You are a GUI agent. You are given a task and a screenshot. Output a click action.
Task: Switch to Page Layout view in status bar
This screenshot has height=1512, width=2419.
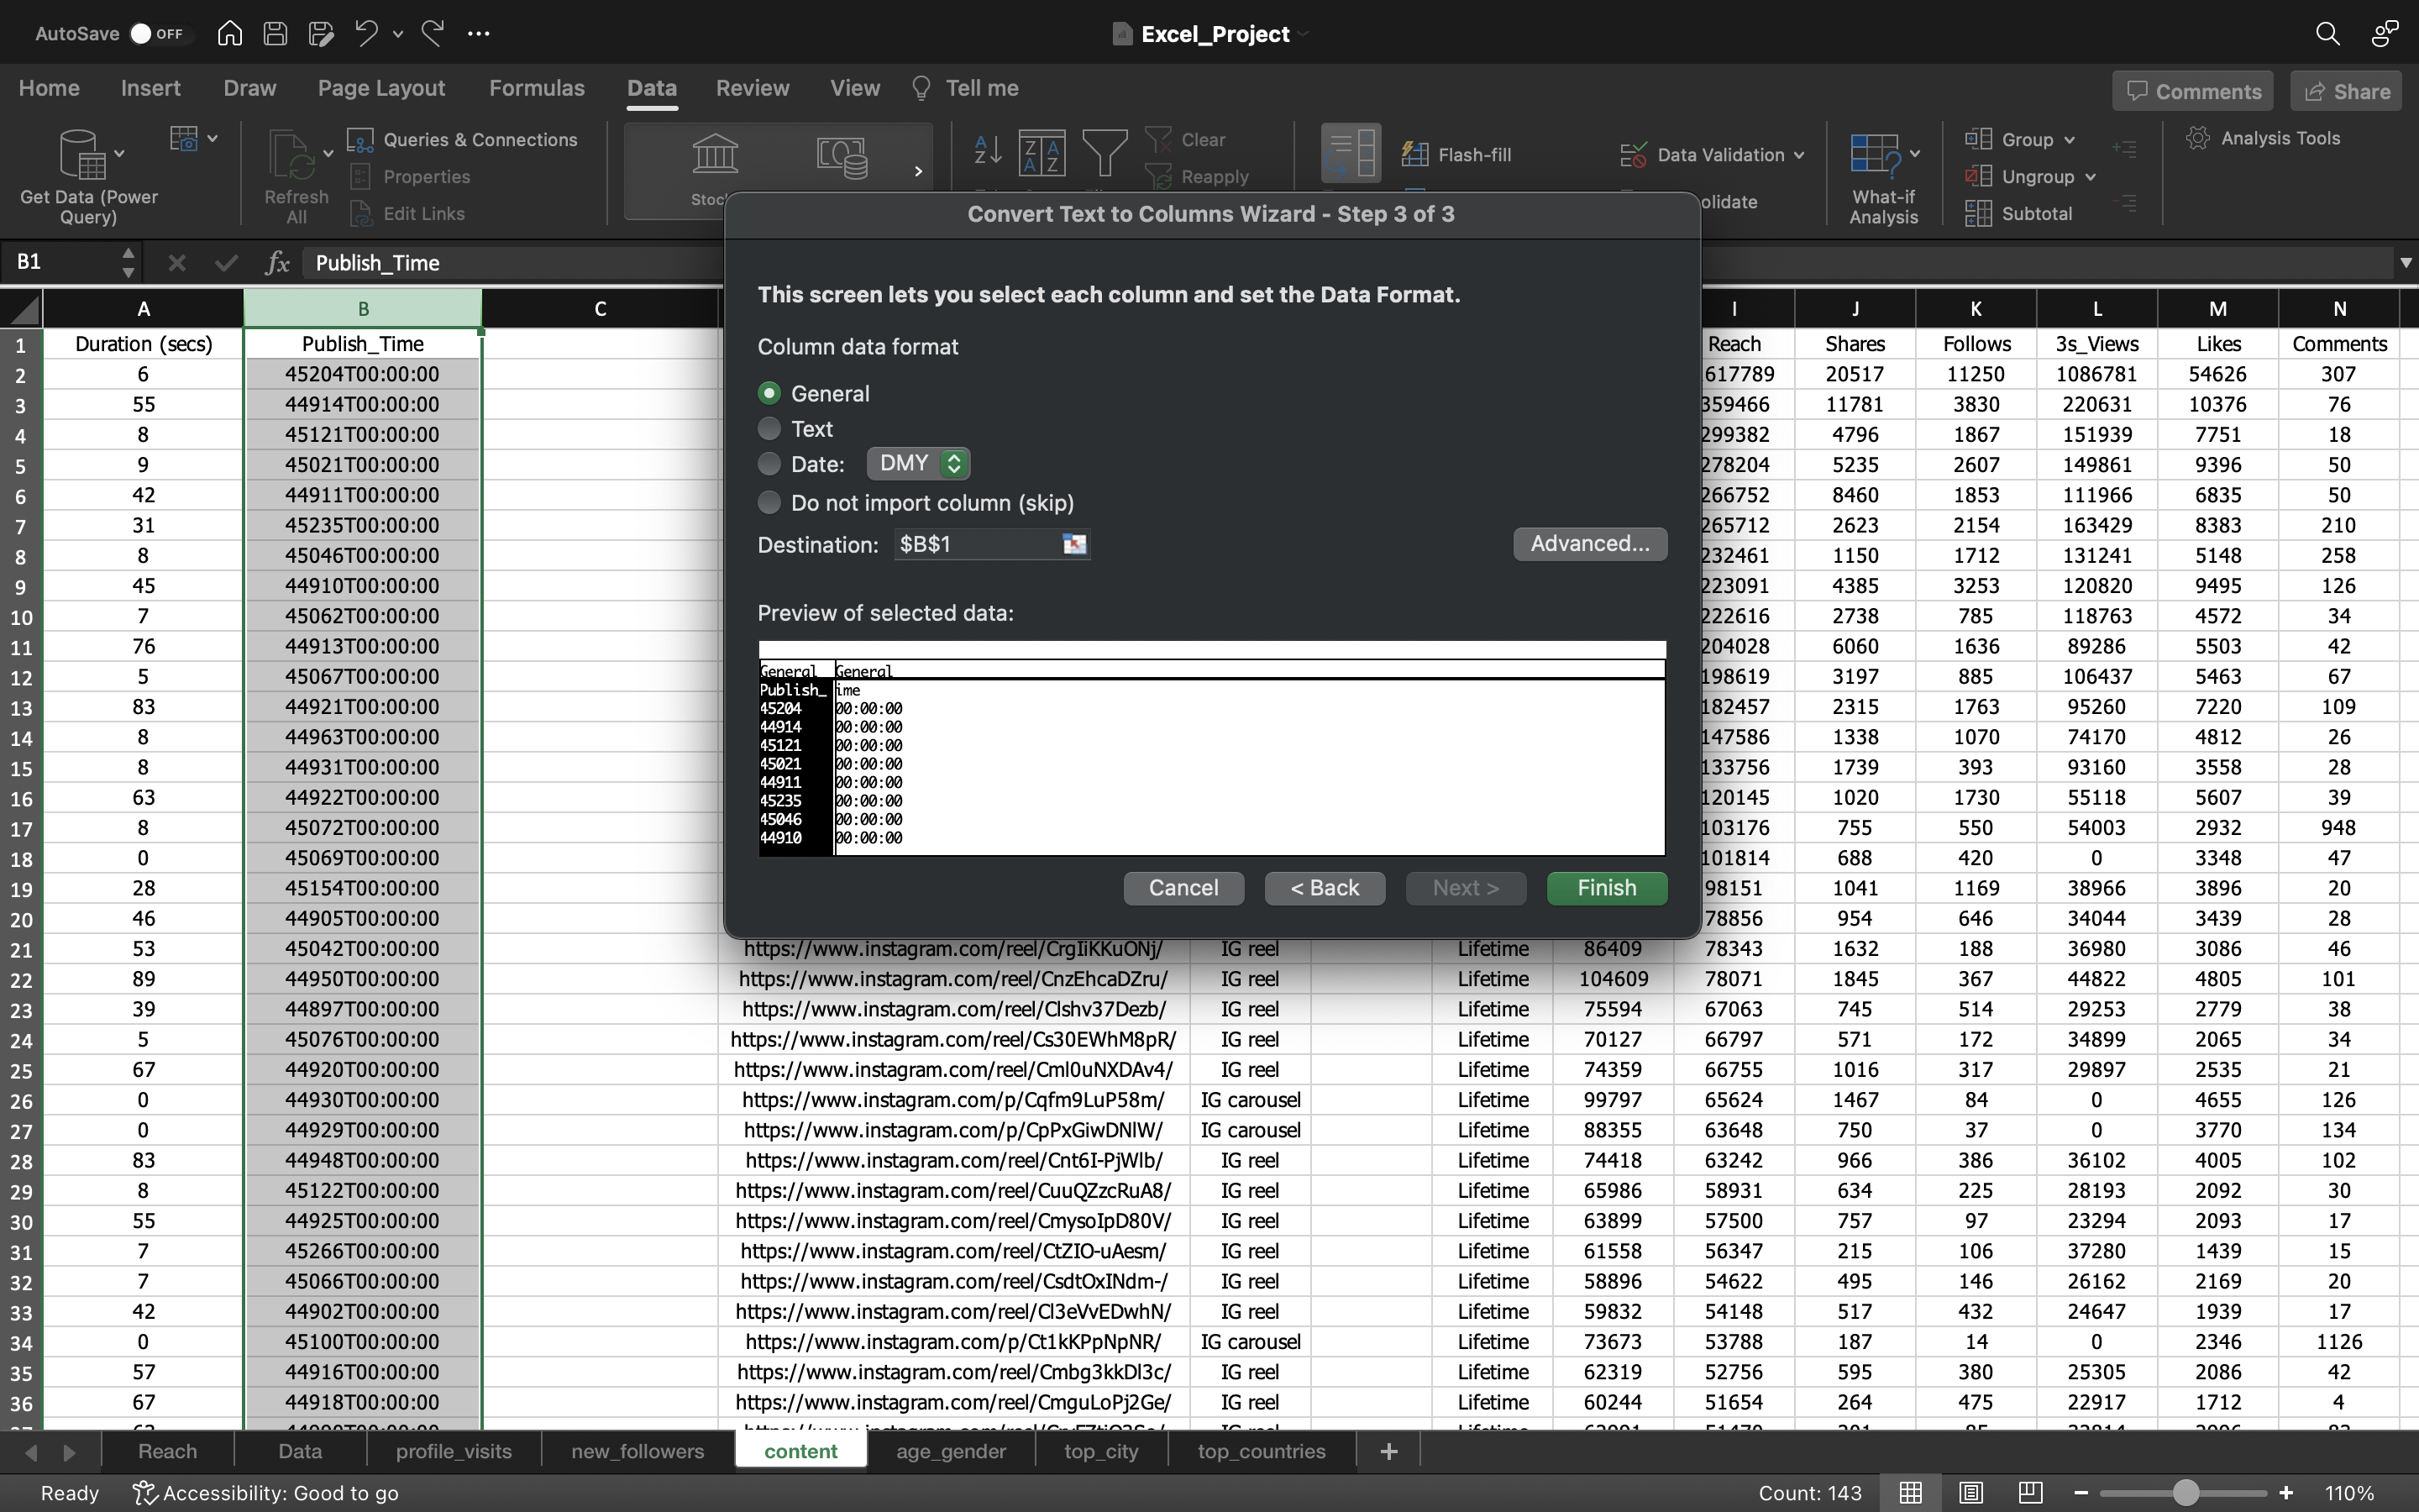[x=1971, y=1492]
